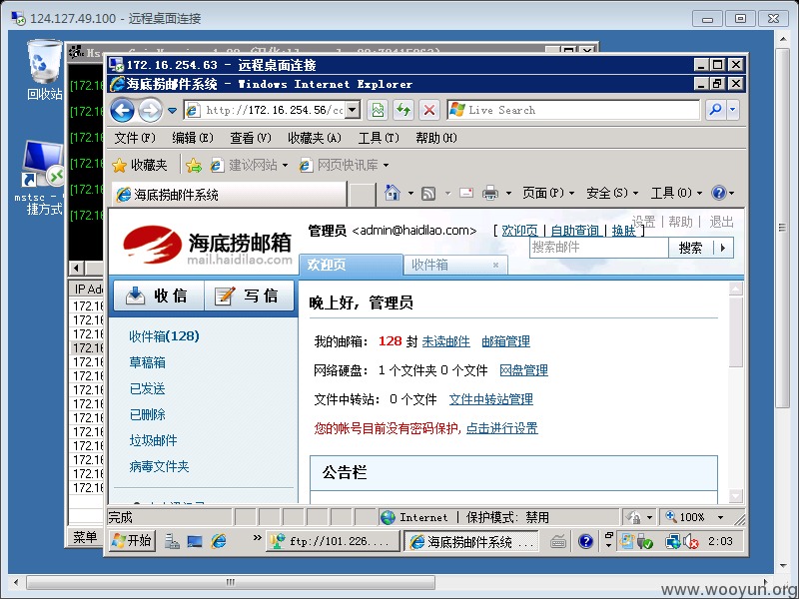Click the 回收站 desktop icon

[44, 70]
